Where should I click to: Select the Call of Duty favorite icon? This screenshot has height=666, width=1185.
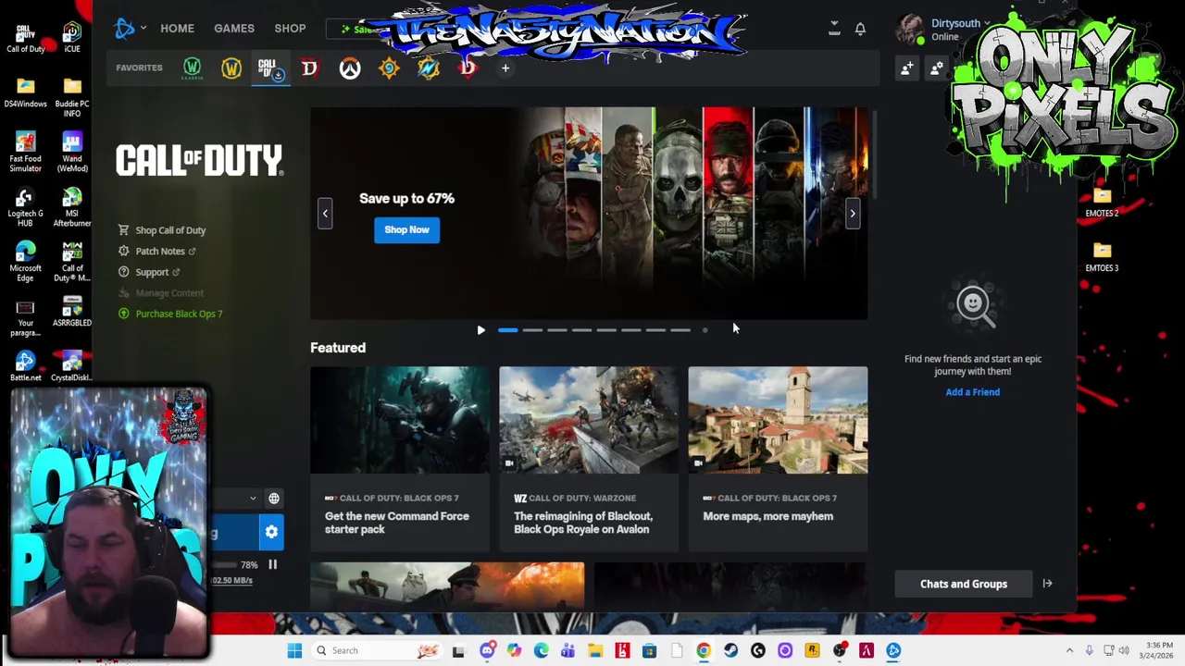[269, 68]
